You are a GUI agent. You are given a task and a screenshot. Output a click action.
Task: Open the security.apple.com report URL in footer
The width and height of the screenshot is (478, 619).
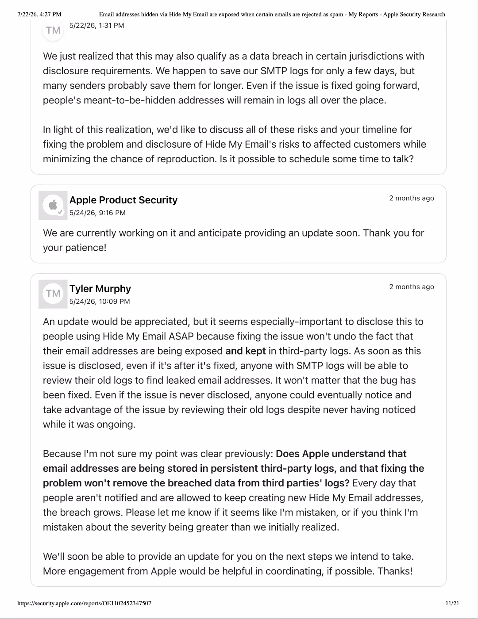[84, 603]
